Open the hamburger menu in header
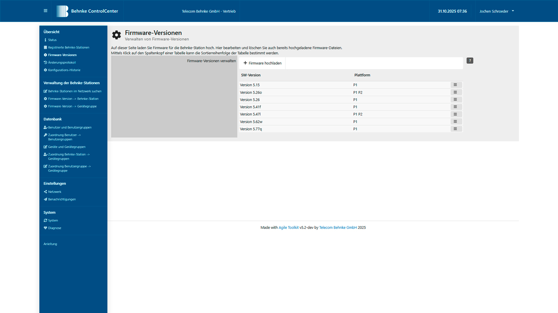Screen dimensions: 558x313 coord(45,11)
